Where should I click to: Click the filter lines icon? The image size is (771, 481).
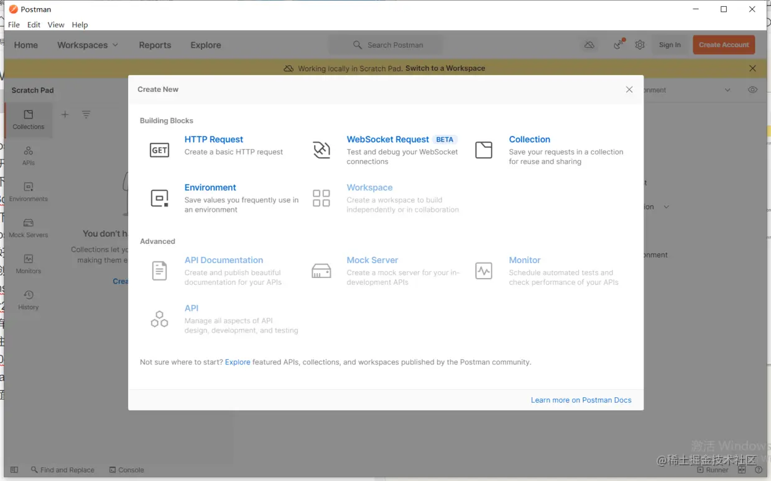[x=86, y=114]
